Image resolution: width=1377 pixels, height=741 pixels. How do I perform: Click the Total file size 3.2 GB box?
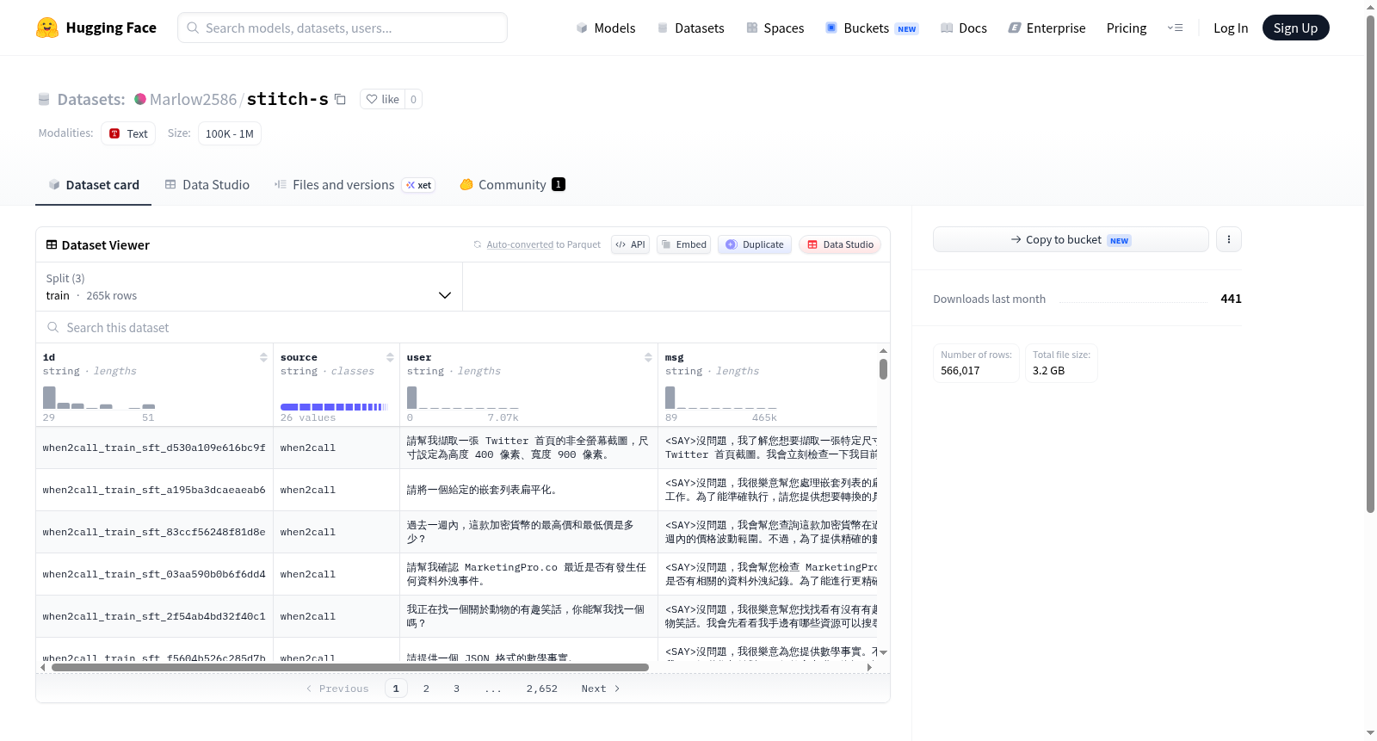coord(1061,363)
